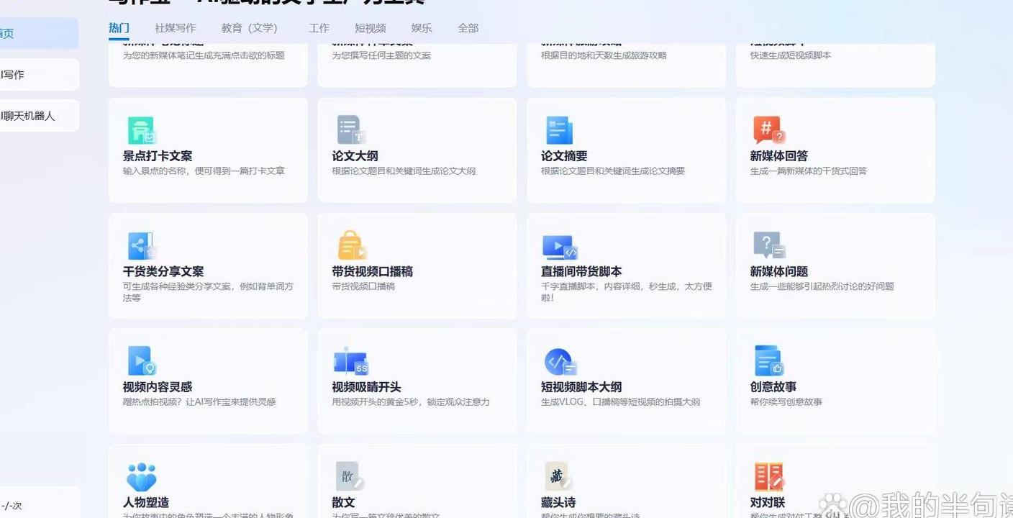Click the 对对联 red couplet icon

(768, 477)
